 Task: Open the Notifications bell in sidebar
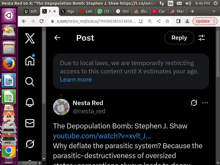30,102
